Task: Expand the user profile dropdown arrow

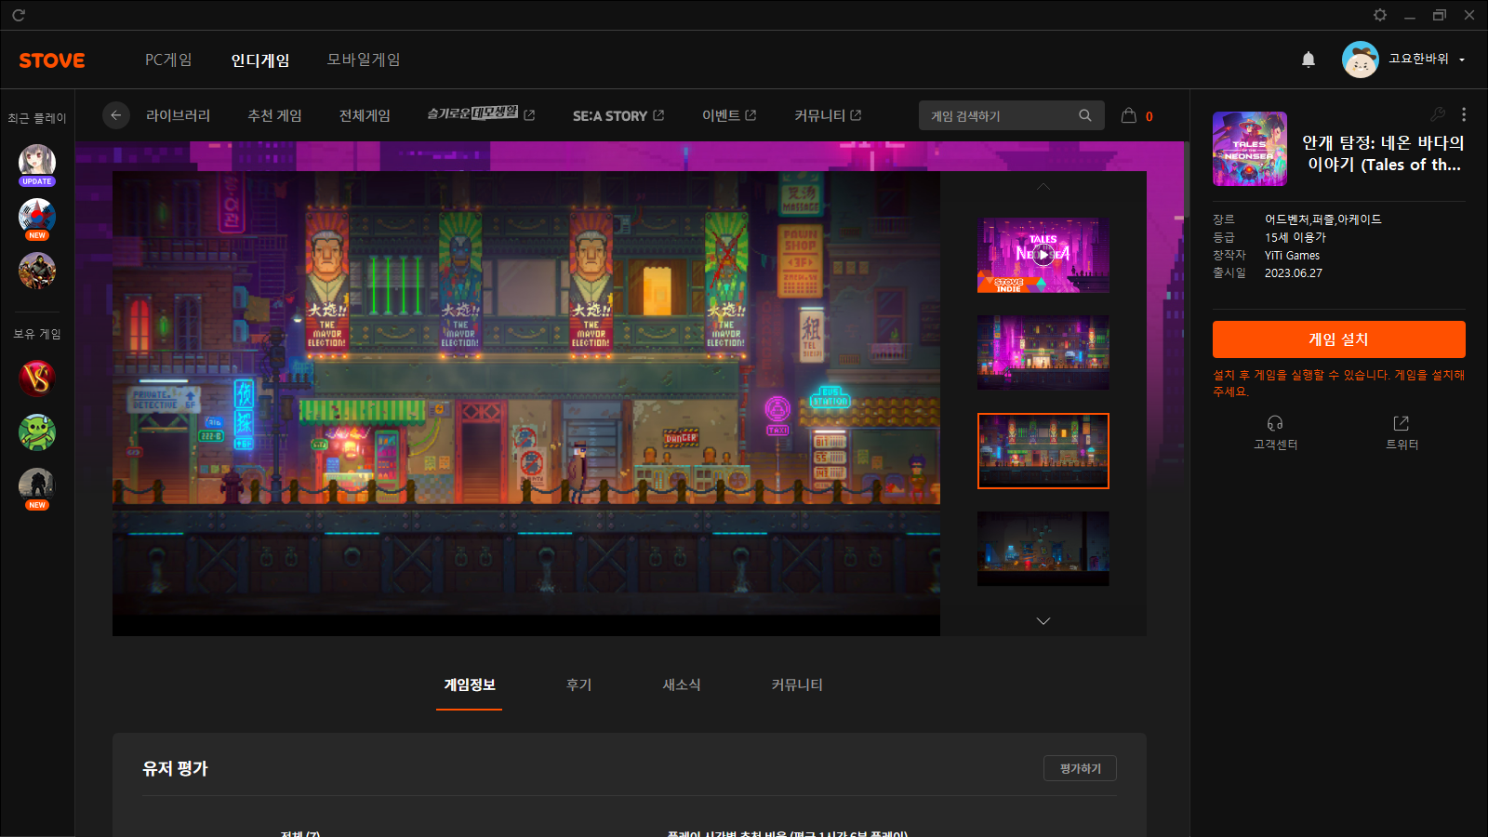Action: pyautogui.click(x=1462, y=60)
